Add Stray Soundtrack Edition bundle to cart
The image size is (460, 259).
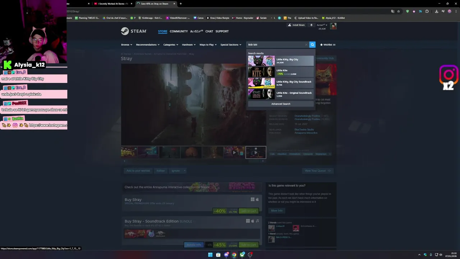[x=249, y=245]
